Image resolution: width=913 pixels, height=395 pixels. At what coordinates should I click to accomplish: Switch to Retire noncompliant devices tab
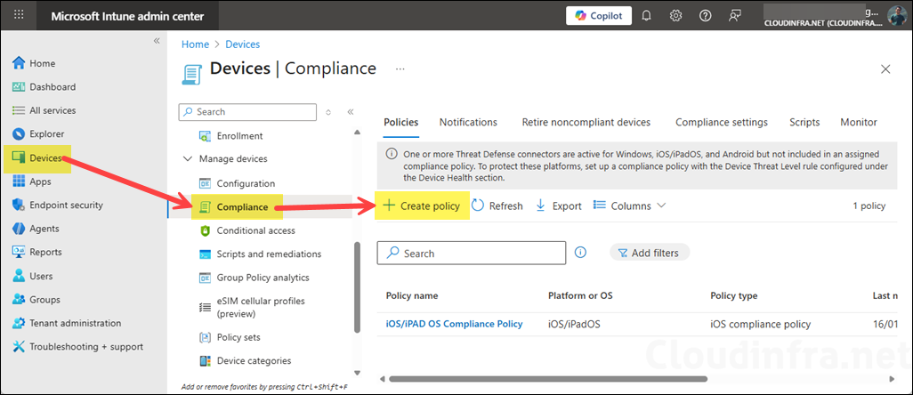[x=586, y=122]
